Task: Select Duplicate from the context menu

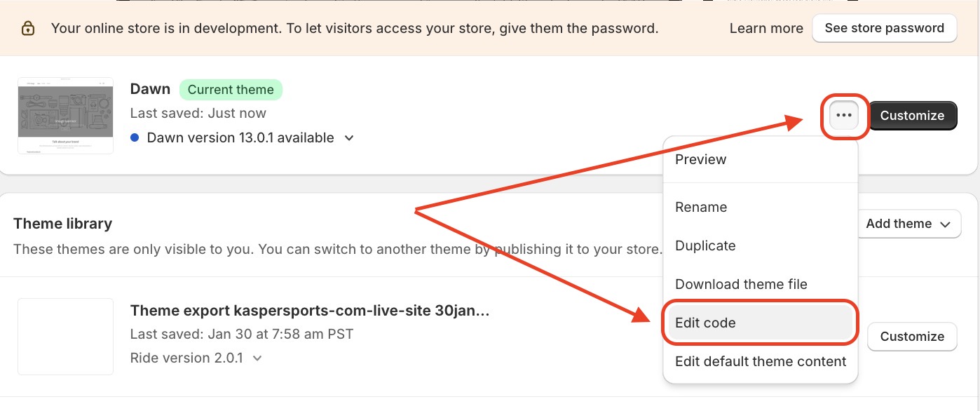Action: (705, 245)
